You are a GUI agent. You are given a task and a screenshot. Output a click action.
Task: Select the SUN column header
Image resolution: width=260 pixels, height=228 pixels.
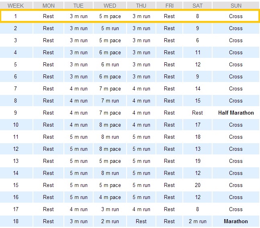click(236, 6)
